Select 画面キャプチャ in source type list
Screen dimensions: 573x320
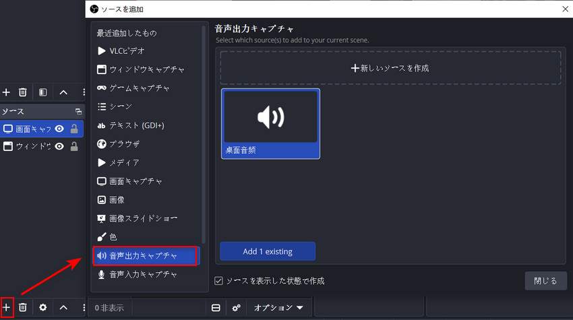146,181
